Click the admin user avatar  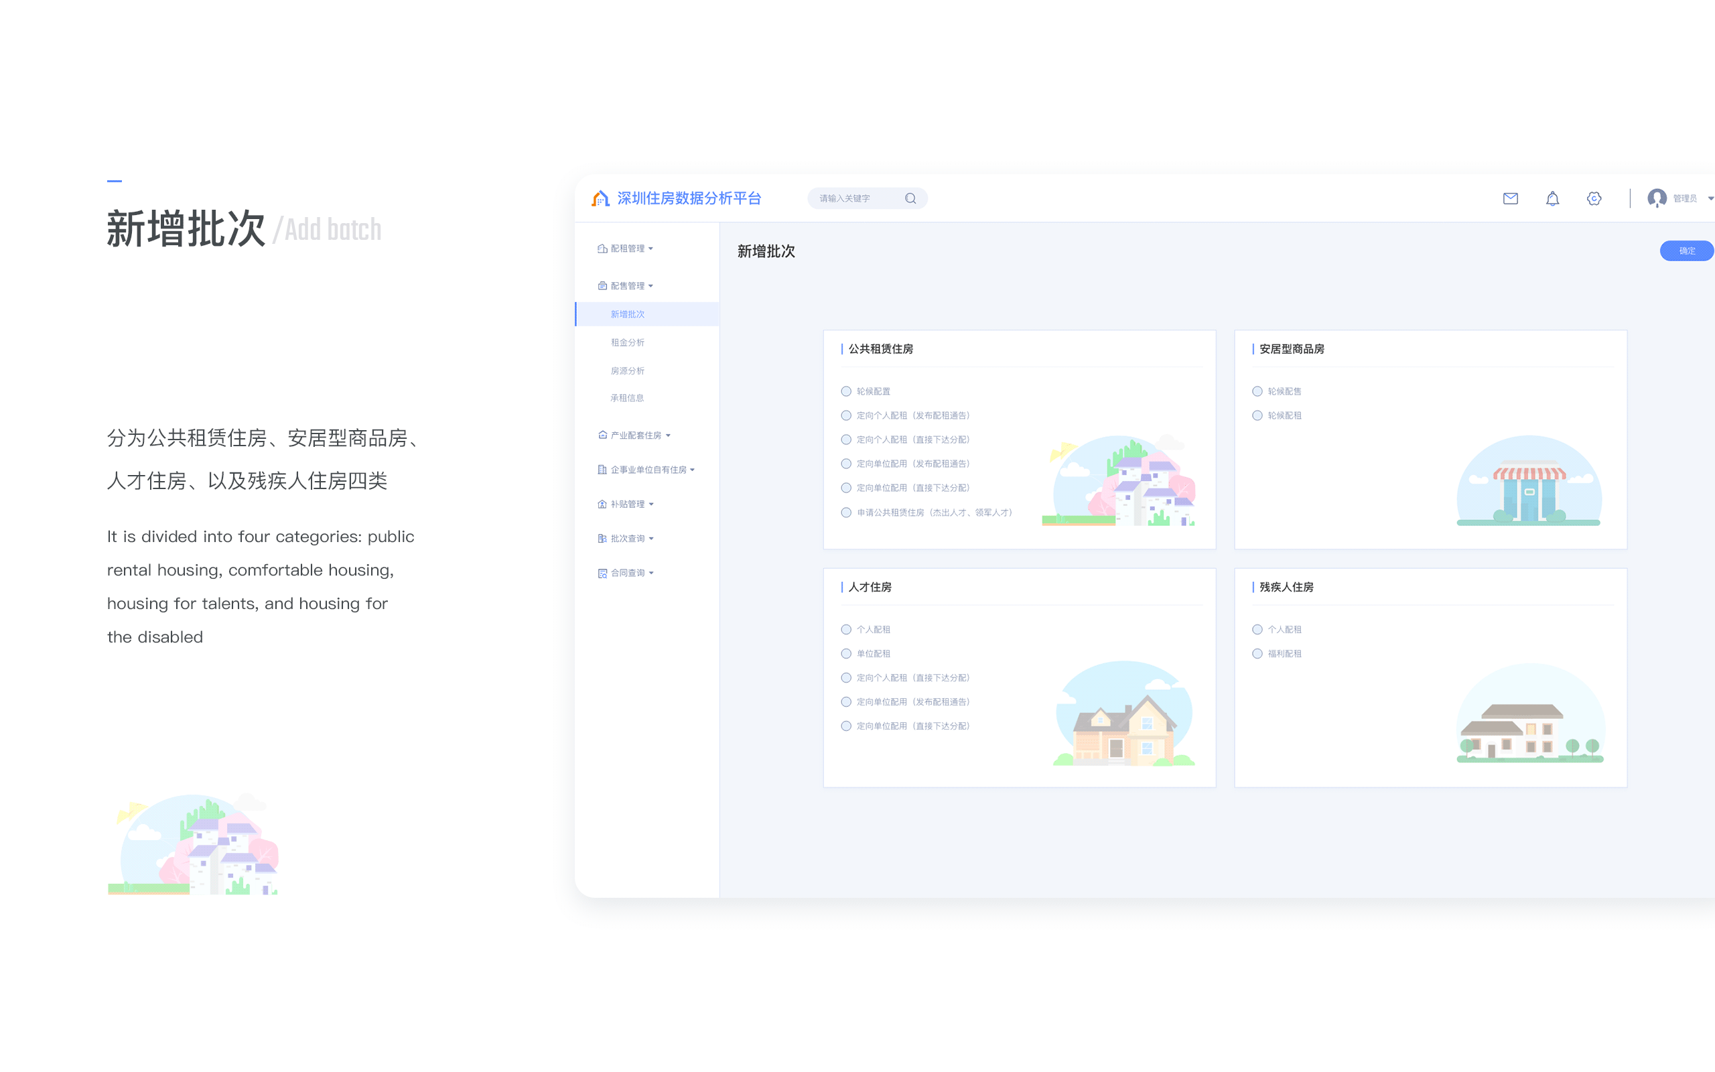1657,198
